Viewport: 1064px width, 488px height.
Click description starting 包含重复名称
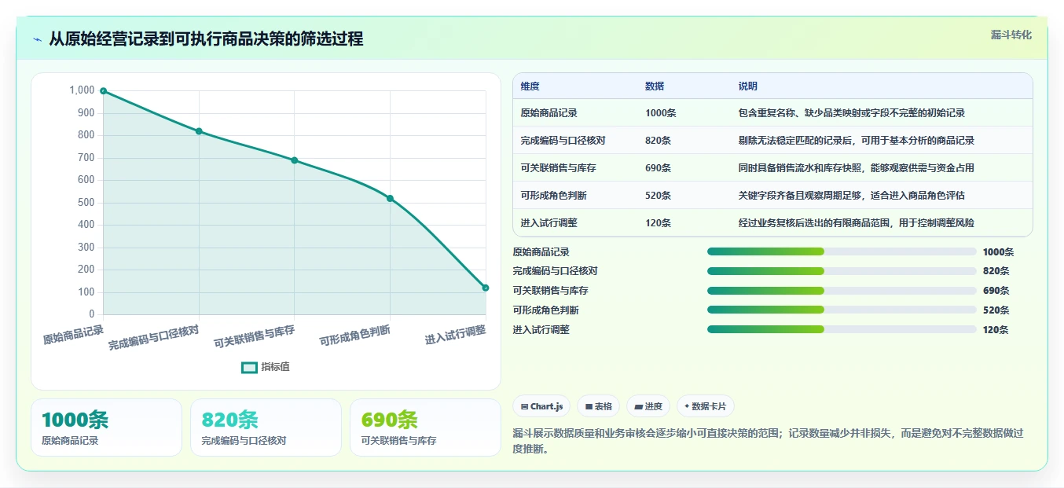point(852,113)
